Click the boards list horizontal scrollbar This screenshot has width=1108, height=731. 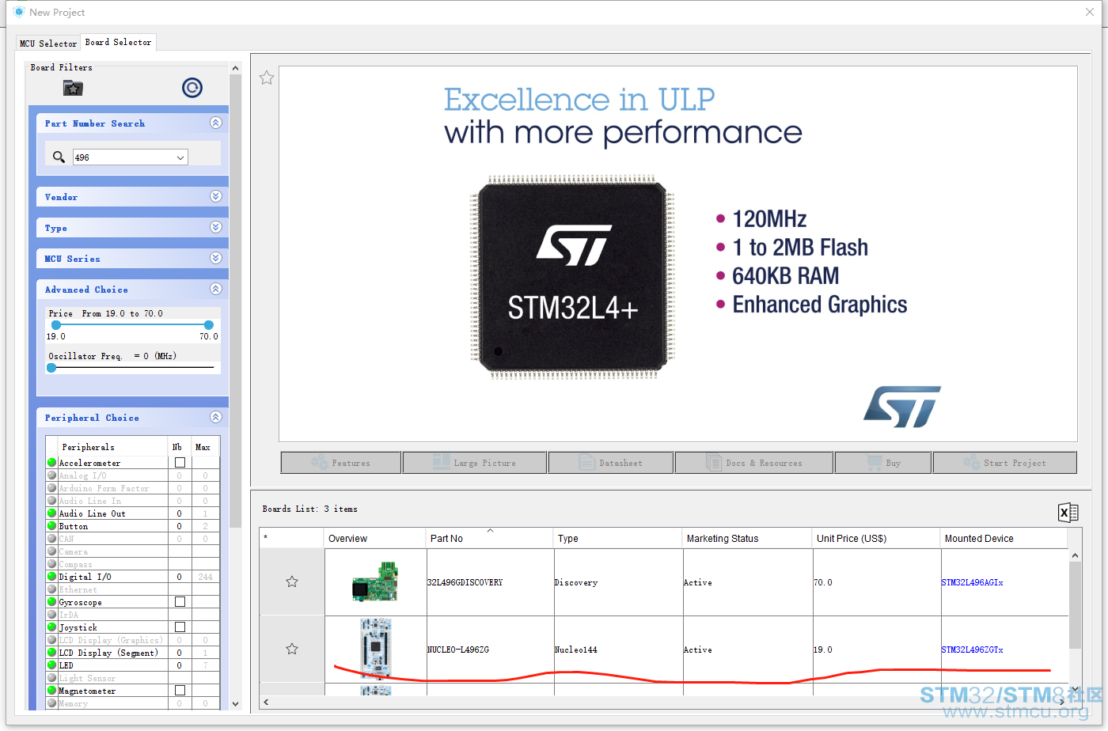pos(665,701)
